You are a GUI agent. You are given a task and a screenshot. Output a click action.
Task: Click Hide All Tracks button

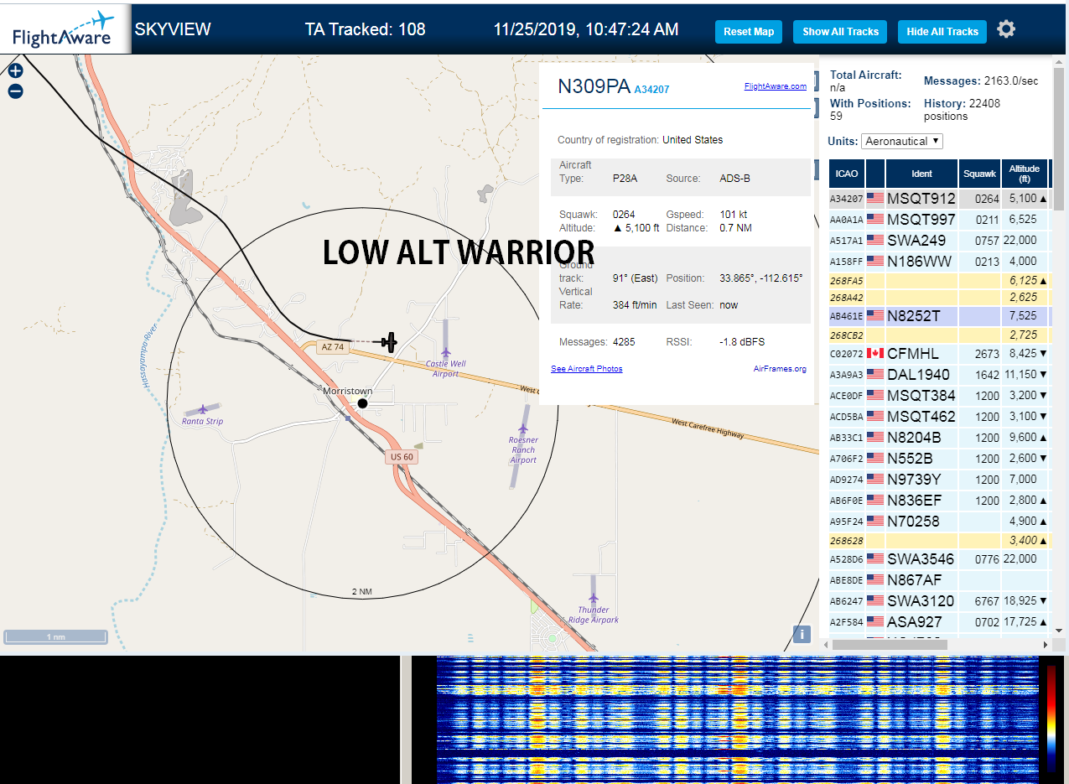click(x=942, y=32)
